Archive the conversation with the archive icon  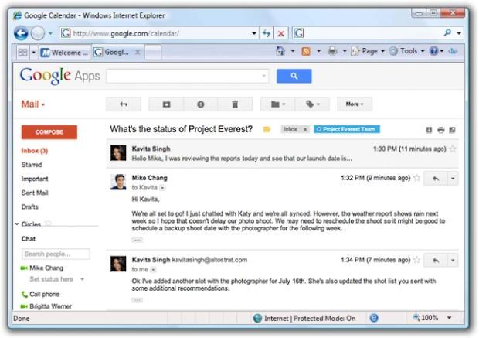(166, 104)
